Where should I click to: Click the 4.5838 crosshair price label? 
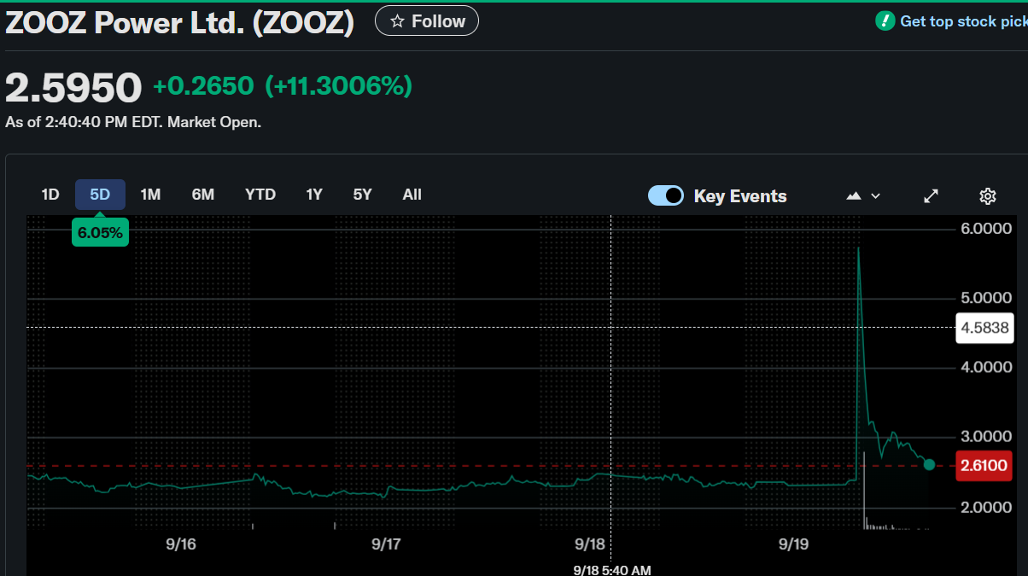pyautogui.click(x=984, y=327)
